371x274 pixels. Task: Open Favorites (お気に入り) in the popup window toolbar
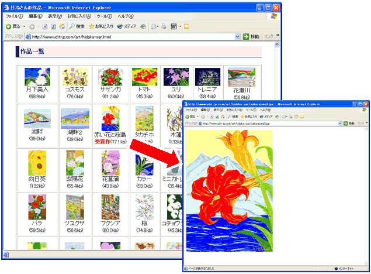[x=249, y=117]
